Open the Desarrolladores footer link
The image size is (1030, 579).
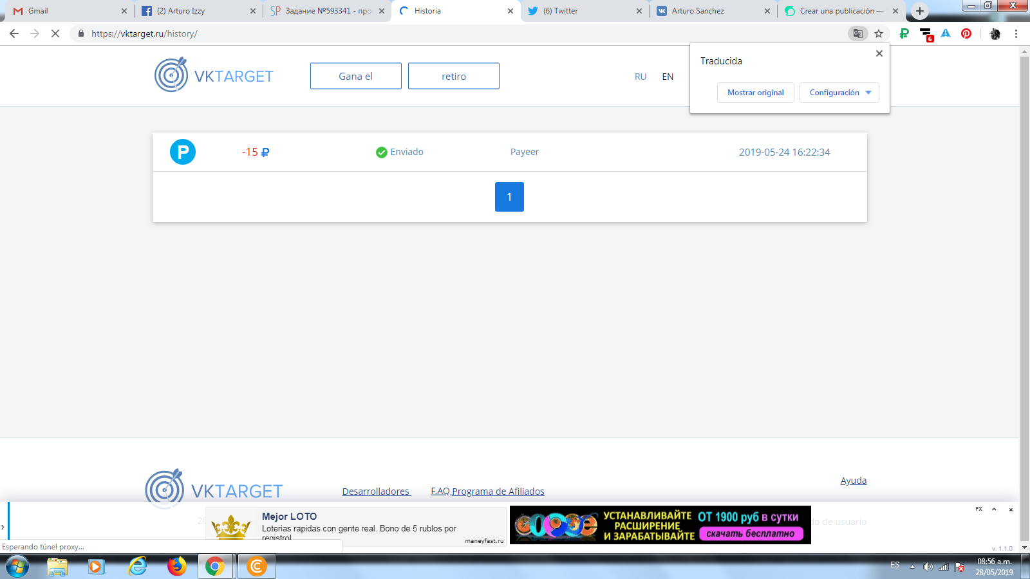click(x=376, y=492)
